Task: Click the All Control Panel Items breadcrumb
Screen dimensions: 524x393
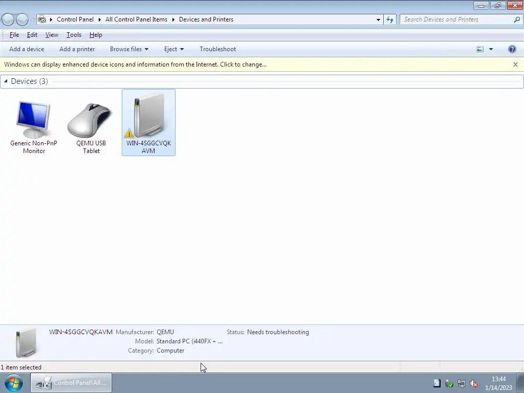Action: [x=136, y=19]
